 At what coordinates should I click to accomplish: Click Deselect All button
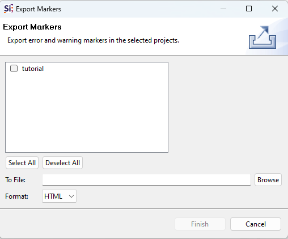tap(62, 163)
